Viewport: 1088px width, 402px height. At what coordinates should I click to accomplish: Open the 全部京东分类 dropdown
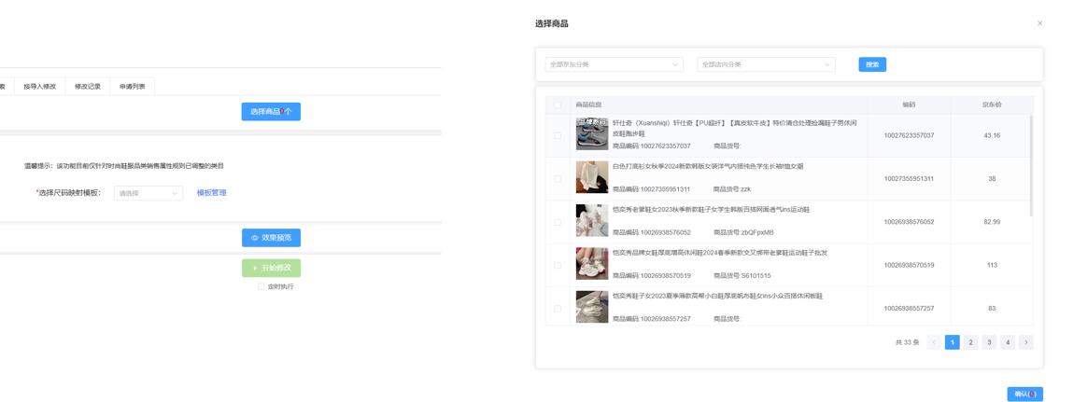pos(614,64)
